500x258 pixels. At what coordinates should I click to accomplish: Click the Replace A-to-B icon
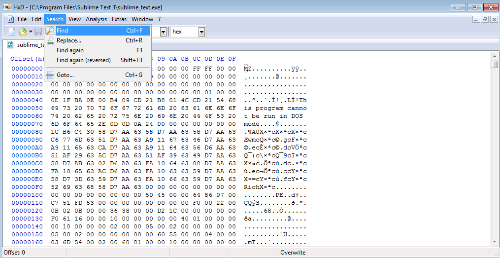click(x=50, y=40)
